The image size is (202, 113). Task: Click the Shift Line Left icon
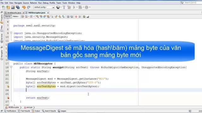(x=68, y=17)
